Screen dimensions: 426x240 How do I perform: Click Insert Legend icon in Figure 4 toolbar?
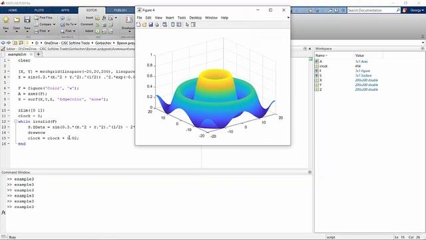[x=179, y=25]
